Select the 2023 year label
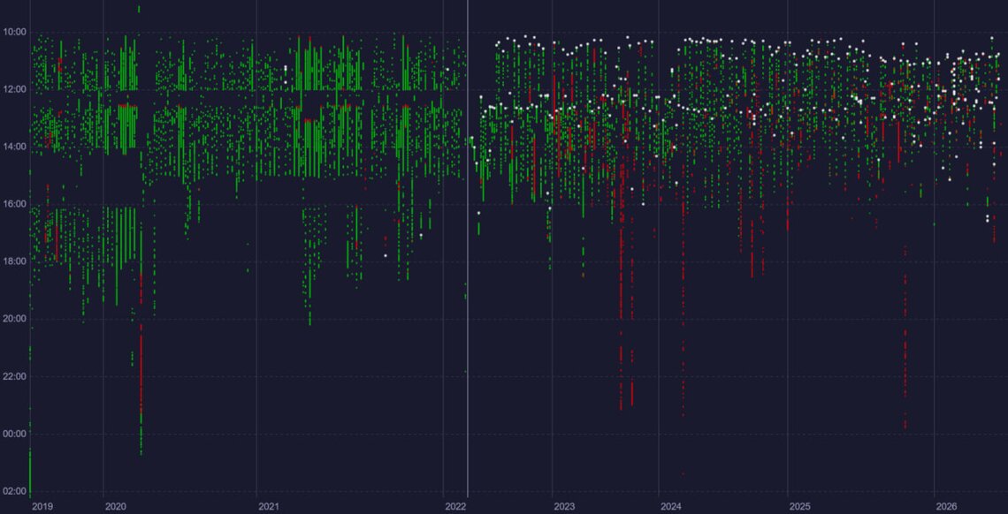The width and height of the screenshot is (1008, 514). click(564, 506)
